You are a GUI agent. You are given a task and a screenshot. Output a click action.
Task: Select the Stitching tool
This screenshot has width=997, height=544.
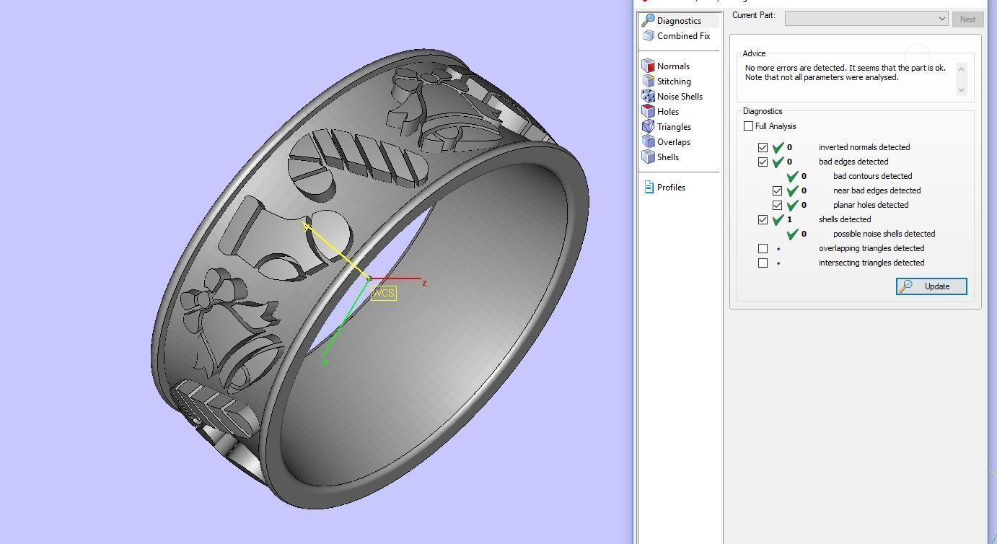pos(667,82)
